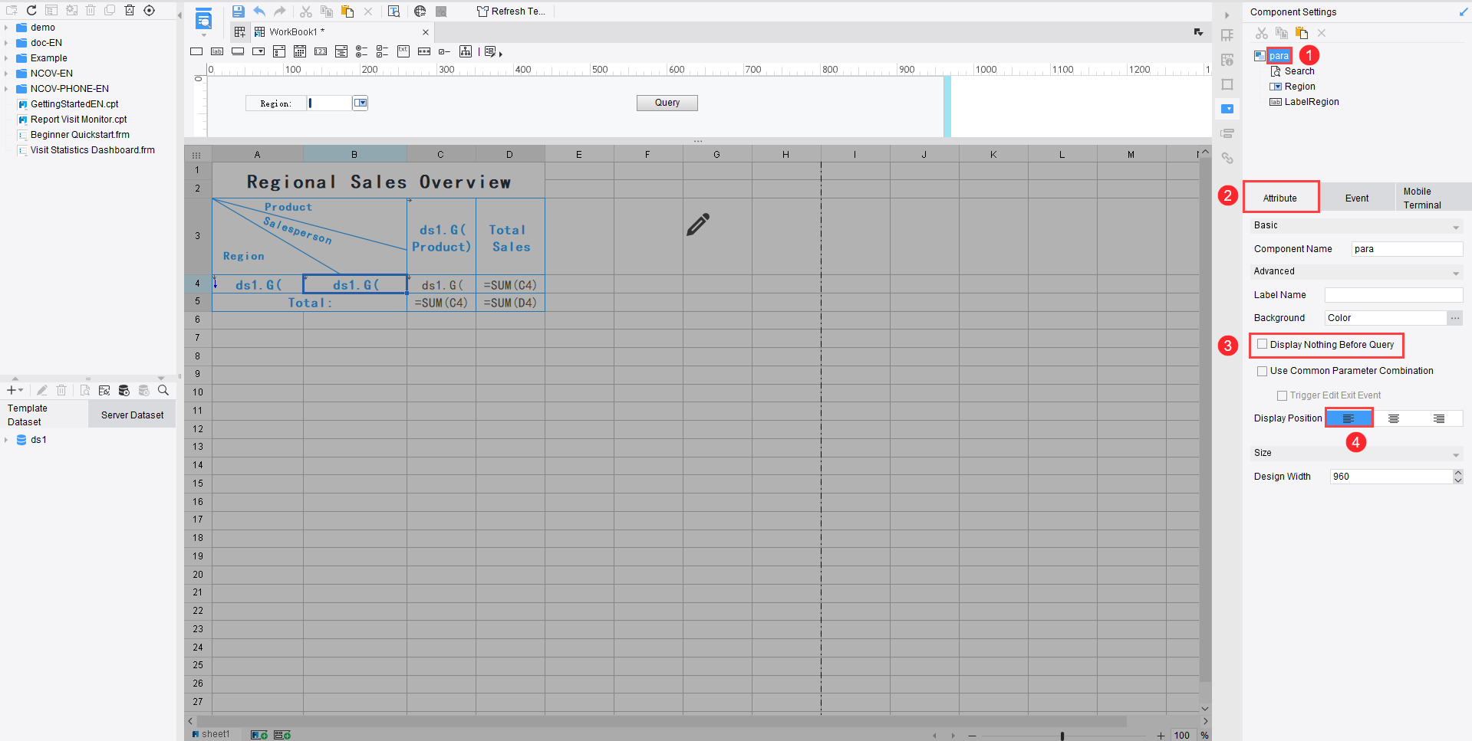Switch to the Server Dataset tab
This screenshot has width=1472, height=741.
132,415
